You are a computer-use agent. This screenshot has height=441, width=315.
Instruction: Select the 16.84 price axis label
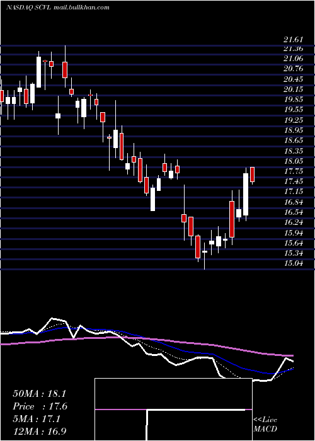click(x=293, y=202)
